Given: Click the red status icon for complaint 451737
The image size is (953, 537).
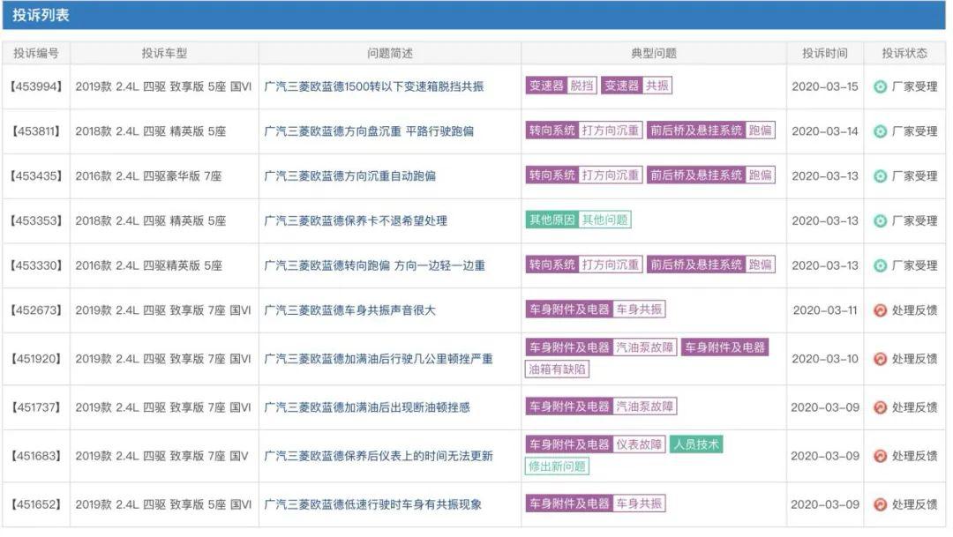Looking at the screenshot, I should (879, 407).
